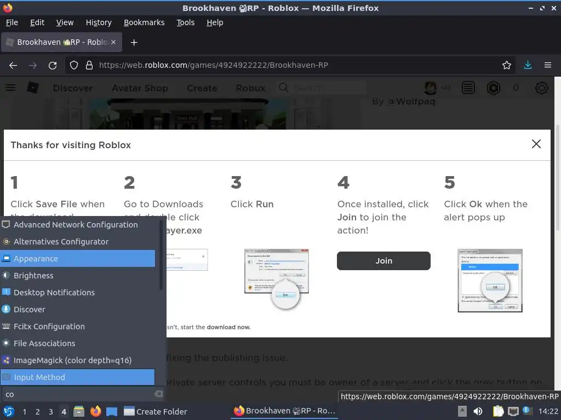Click the Ok alert screenshot thumbnail
This screenshot has width=561, height=420.
[490, 281]
